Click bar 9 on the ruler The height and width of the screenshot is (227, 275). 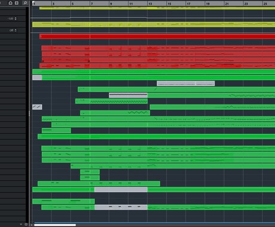111,4
